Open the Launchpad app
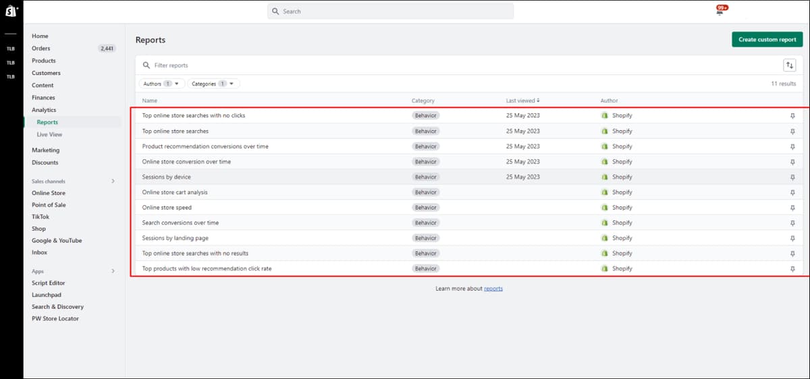Image resolution: width=810 pixels, height=379 pixels. (x=47, y=295)
